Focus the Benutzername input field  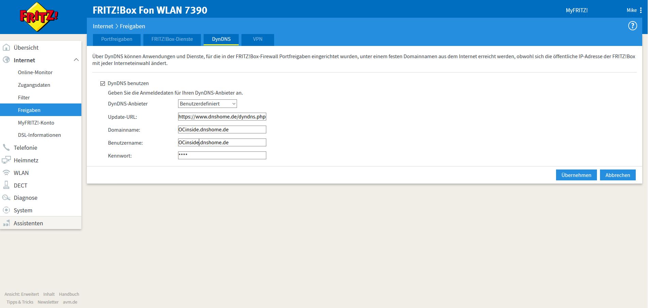(x=222, y=143)
